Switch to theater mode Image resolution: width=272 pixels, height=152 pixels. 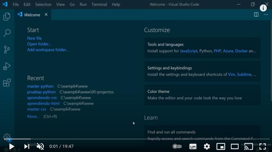click(x=234, y=146)
